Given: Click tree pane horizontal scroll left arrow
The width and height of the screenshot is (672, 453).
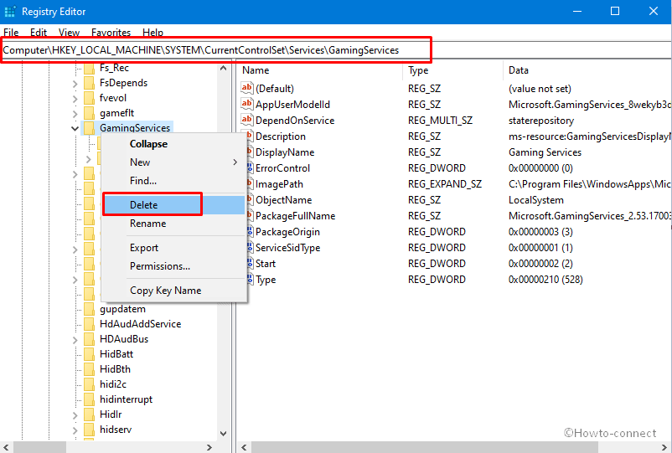Looking at the screenshot, I should click(6, 447).
